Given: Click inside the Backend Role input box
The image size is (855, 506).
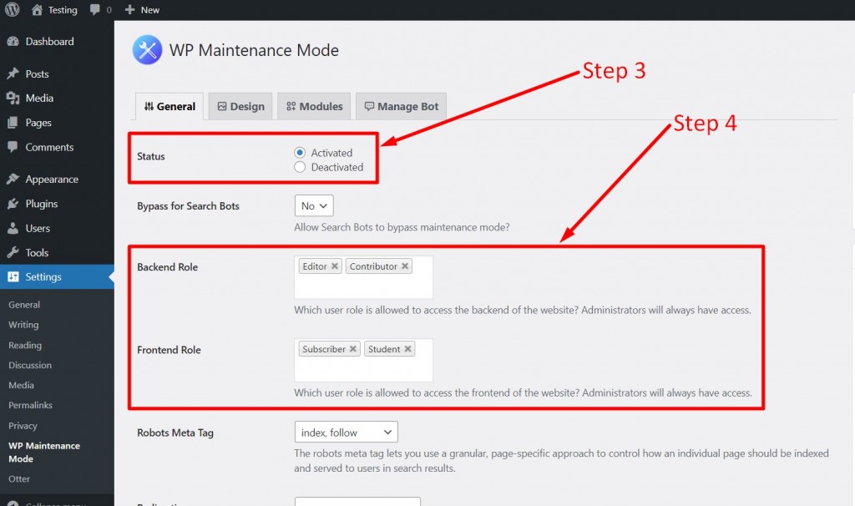Looking at the screenshot, I should (x=364, y=277).
